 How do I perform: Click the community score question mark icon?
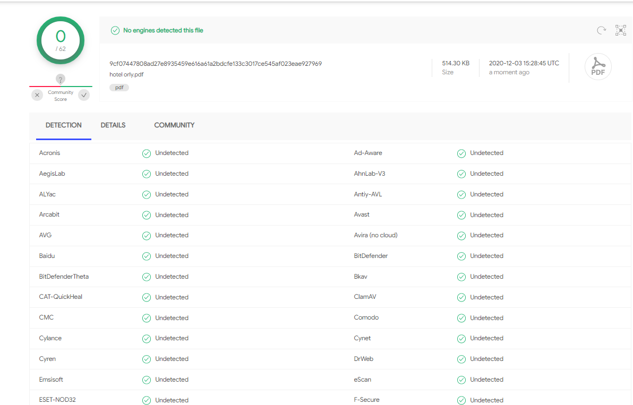tap(61, 80)
